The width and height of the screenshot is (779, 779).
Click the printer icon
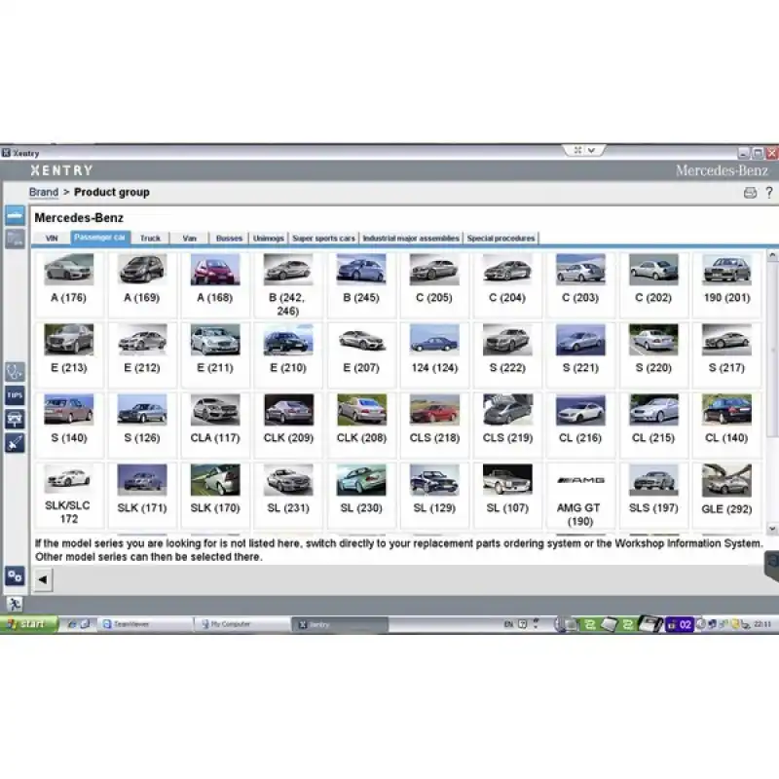tap(750, 193)
